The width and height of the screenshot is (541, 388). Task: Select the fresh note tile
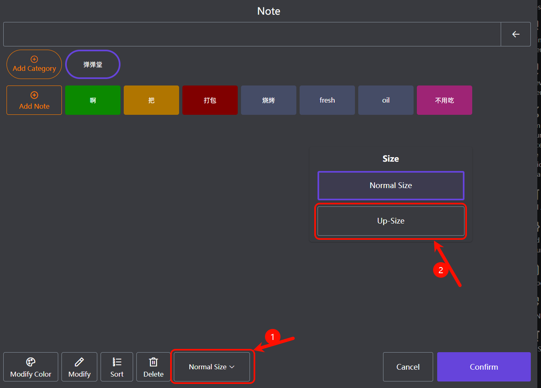tap(327, 100)
